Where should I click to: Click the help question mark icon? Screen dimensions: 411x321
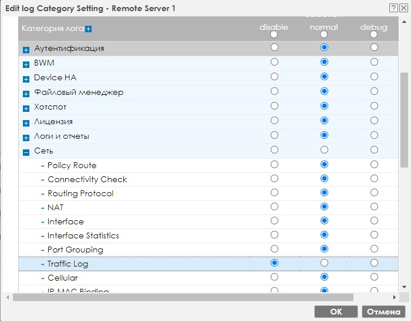coord(393,8)
